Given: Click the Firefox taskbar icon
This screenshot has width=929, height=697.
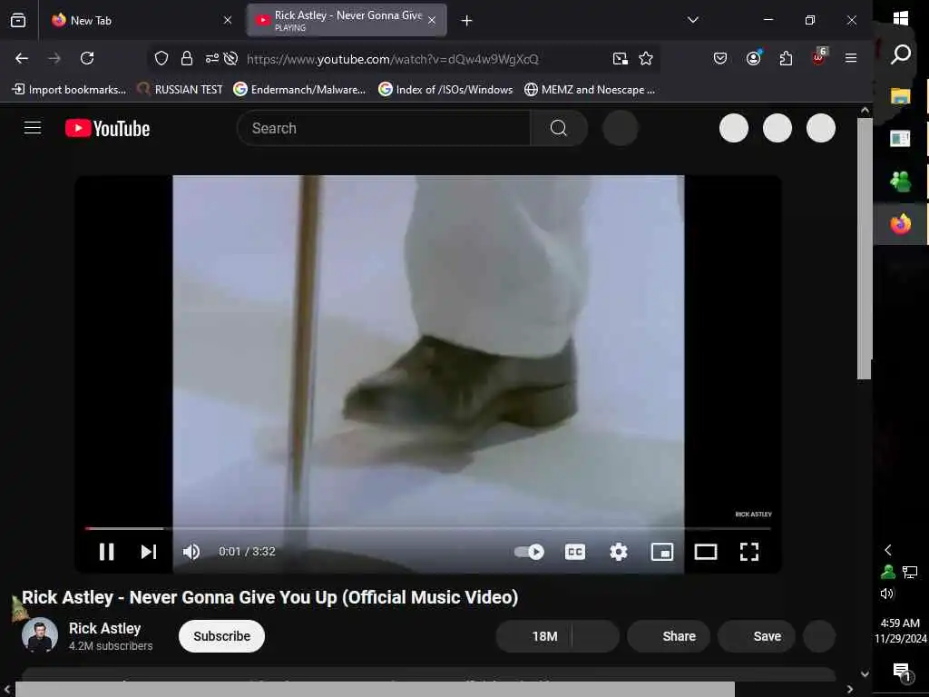Looking at the screenshot, I should [x=901, y=224].
